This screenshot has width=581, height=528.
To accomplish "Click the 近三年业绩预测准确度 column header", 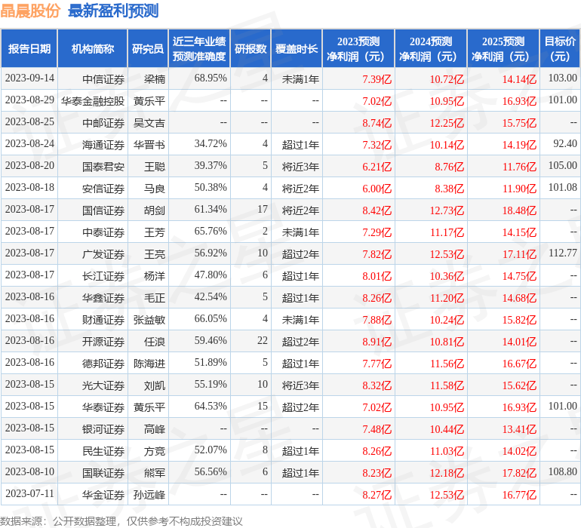I will point(199,49).
